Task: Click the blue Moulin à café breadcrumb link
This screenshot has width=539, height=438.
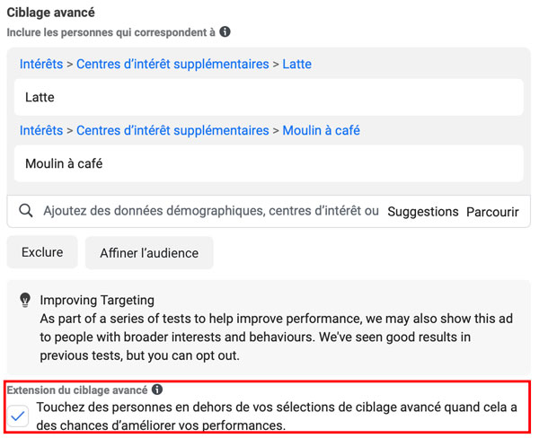Action: pyautogui.click(x=321, y=130)
